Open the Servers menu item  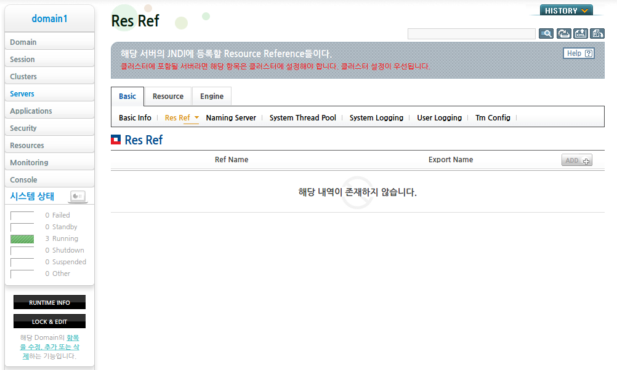[x=50, y=94]
